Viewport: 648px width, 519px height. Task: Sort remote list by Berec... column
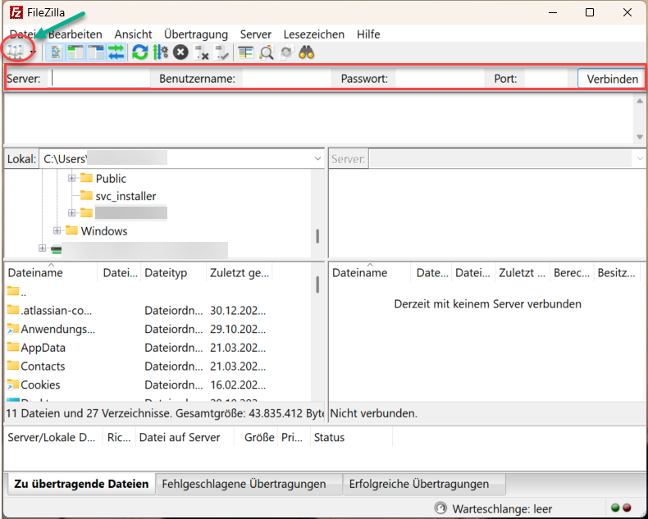pyautogui.click(x=572, y=273)
